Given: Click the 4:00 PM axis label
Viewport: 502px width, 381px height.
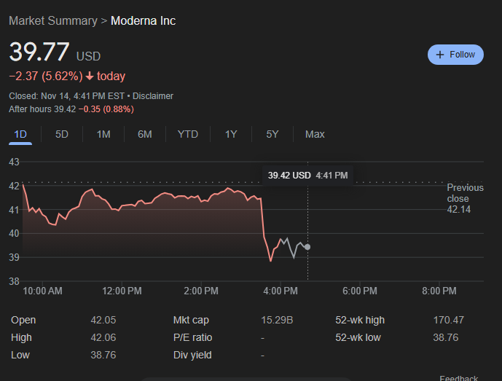Looking at the screenshot, I should click(x=280, y=291).
